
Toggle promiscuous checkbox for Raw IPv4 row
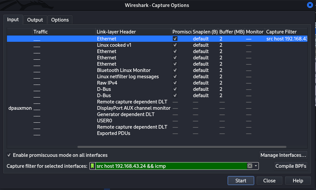point(175,83)
